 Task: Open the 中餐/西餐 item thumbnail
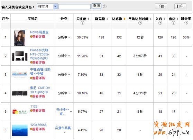[20, 74]
